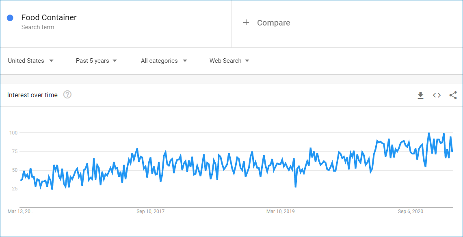Switch search type via Web Search dropdown
The height and width of the screenshot is (237, 463).
[229, 60]
